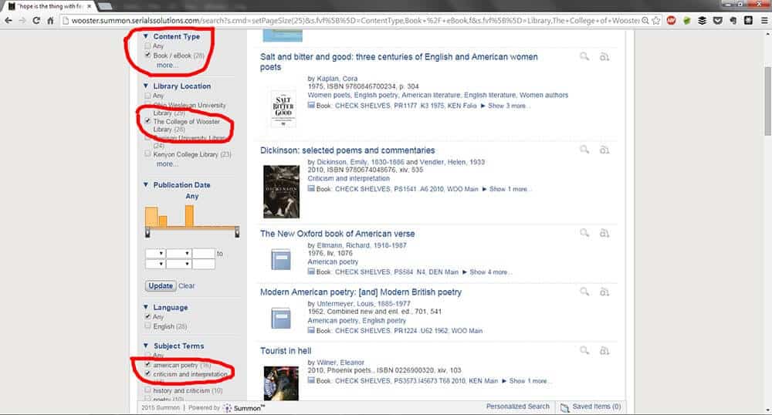This screenshot has width=772, height=415.
Task: Collapse the Content Type facet
Action: point(146,36)
